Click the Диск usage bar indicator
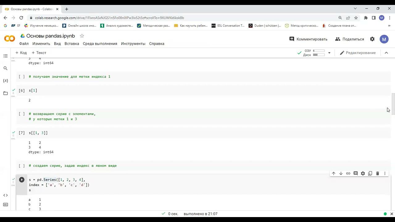The height and width of the screenshot is (222, 395). point(319,55)
